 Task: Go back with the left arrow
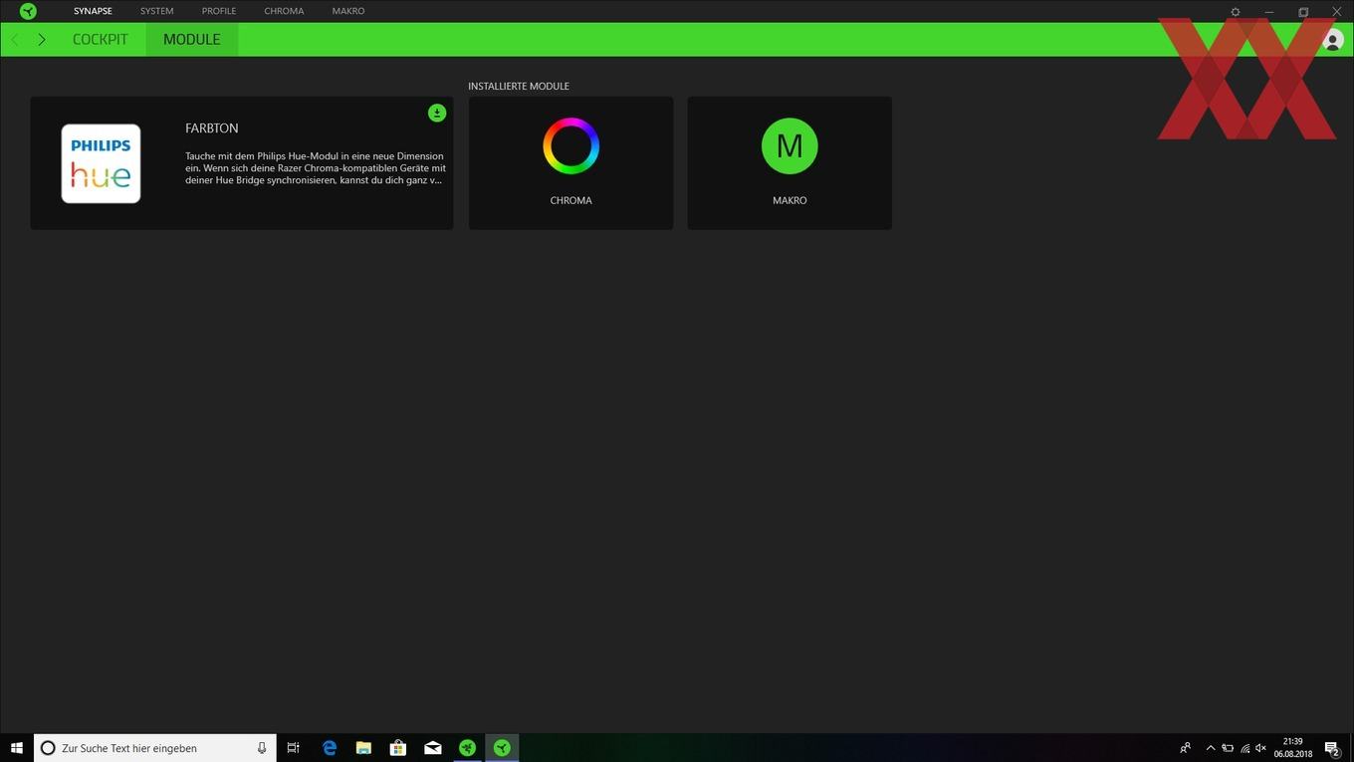click(15, 39)
